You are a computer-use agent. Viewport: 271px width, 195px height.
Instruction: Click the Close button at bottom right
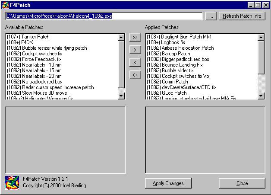[242, 183]
